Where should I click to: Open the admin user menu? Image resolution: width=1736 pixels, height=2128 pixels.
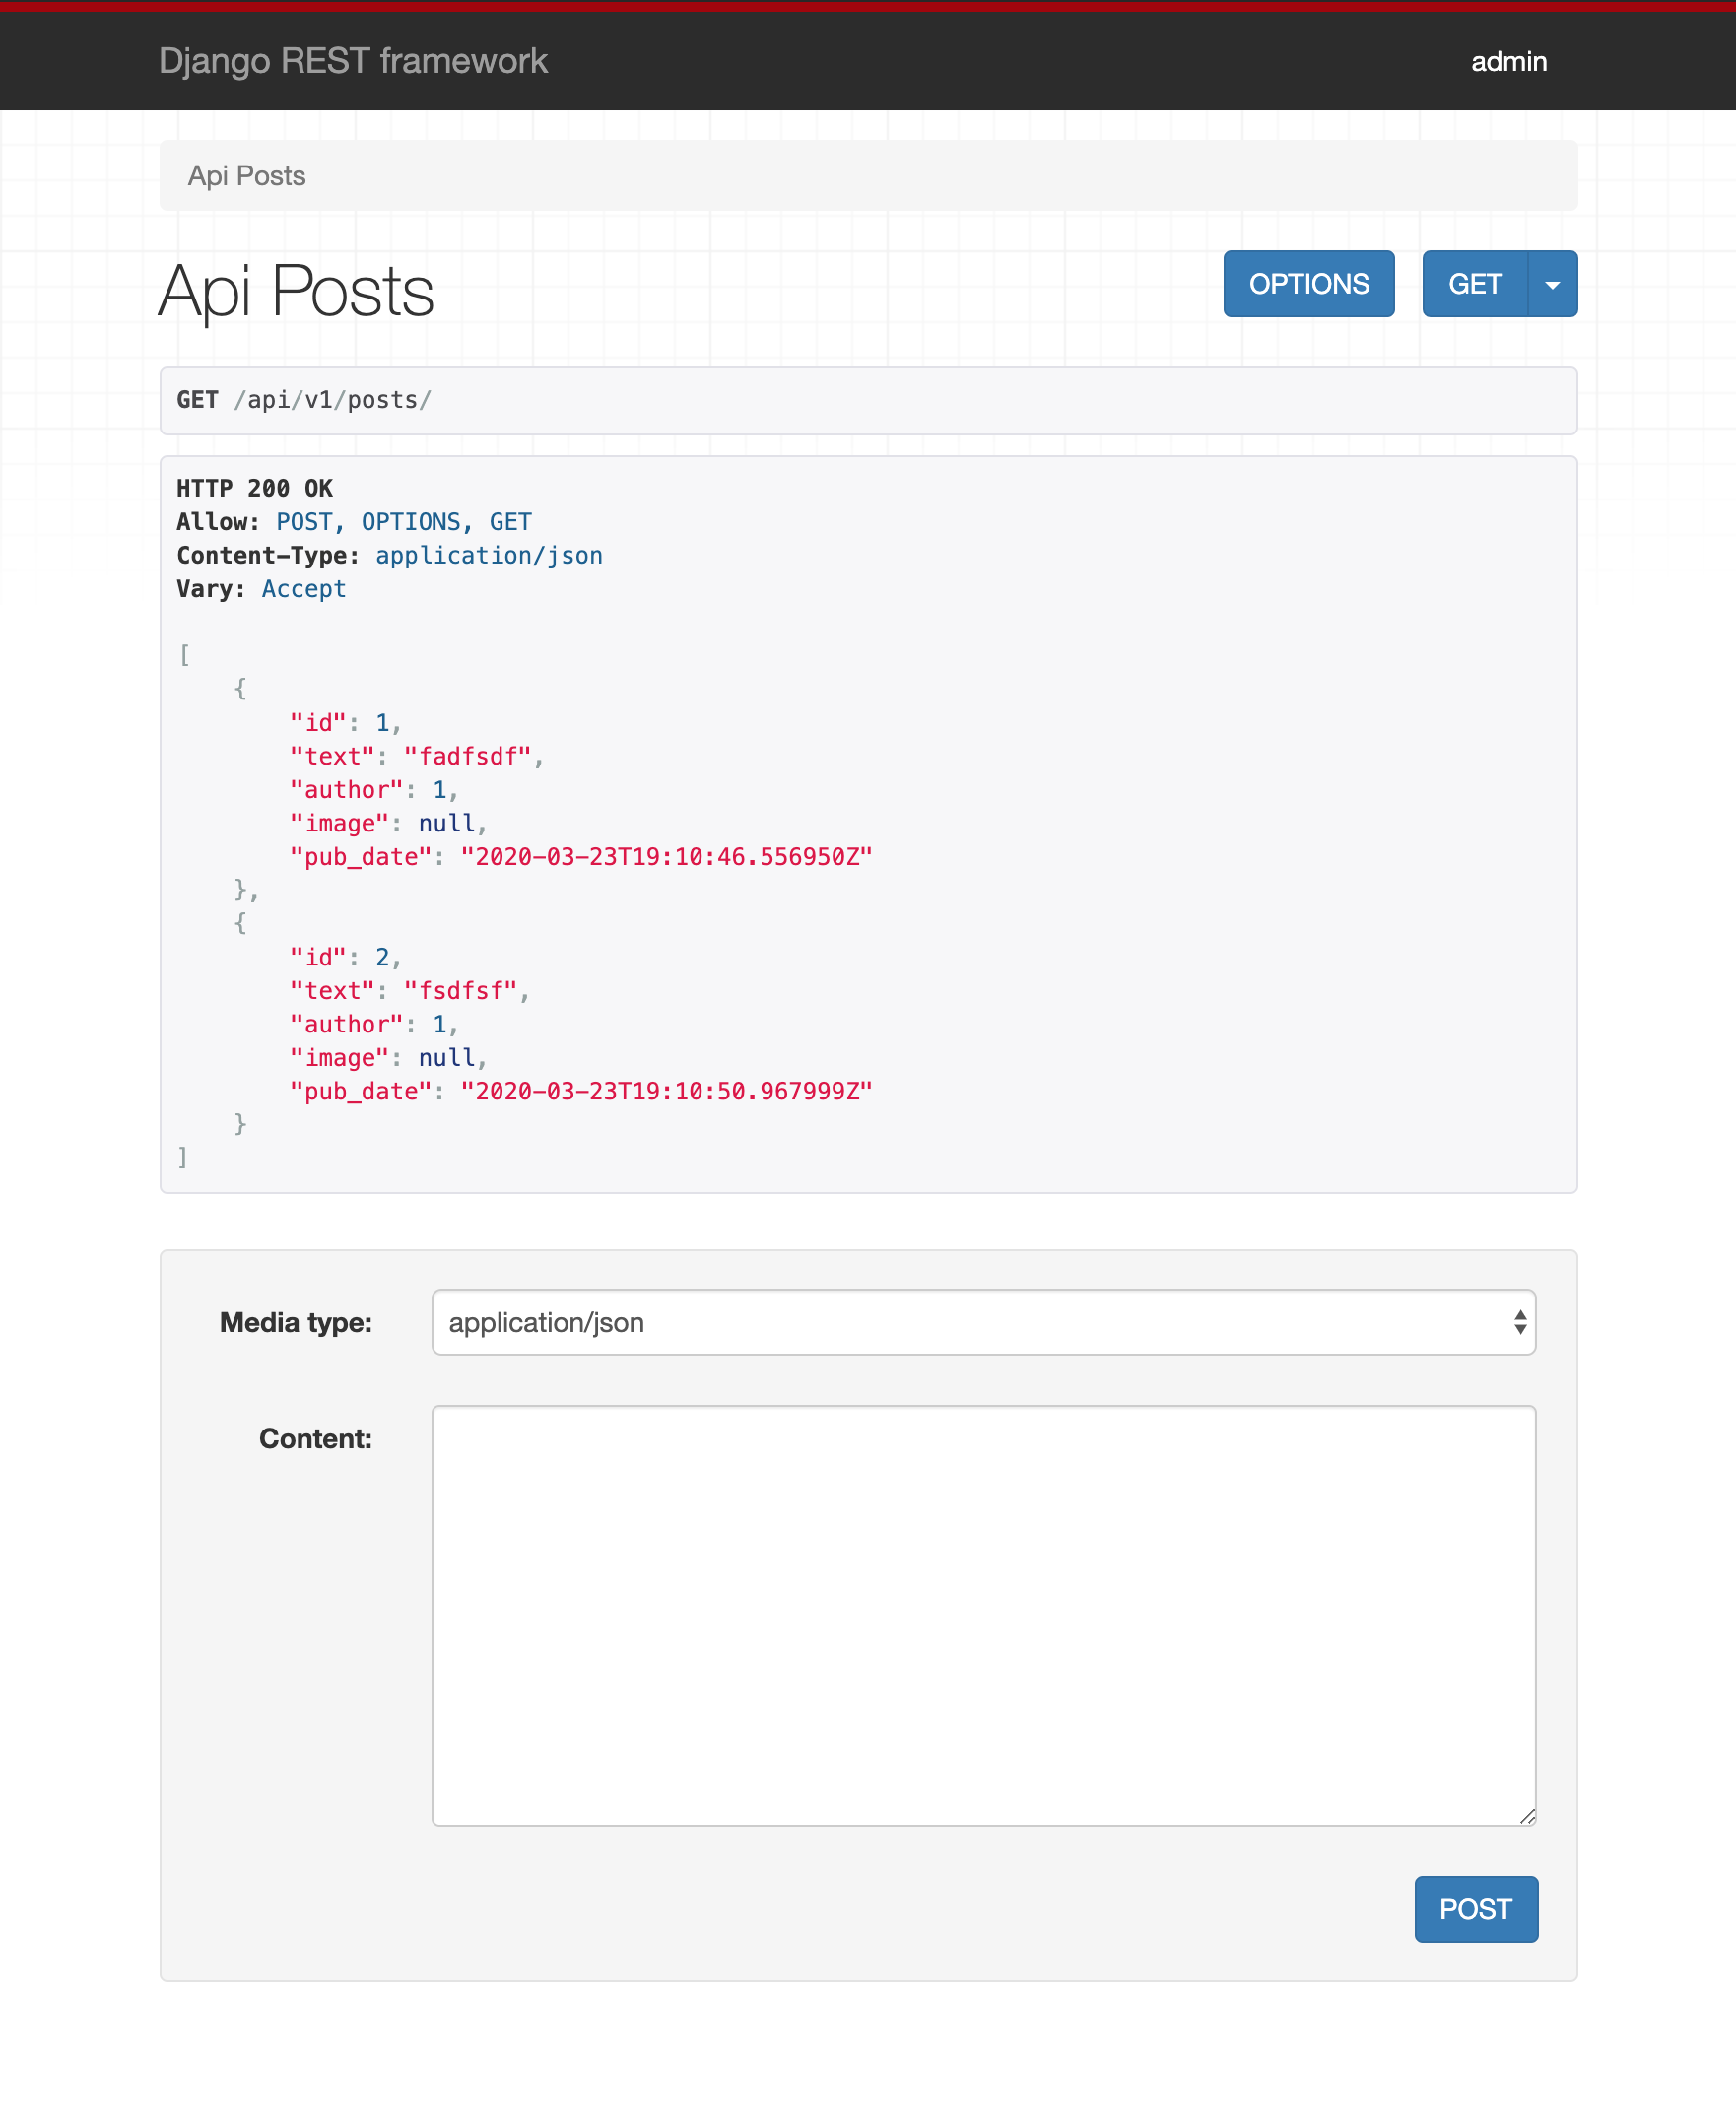[1509, 61]
